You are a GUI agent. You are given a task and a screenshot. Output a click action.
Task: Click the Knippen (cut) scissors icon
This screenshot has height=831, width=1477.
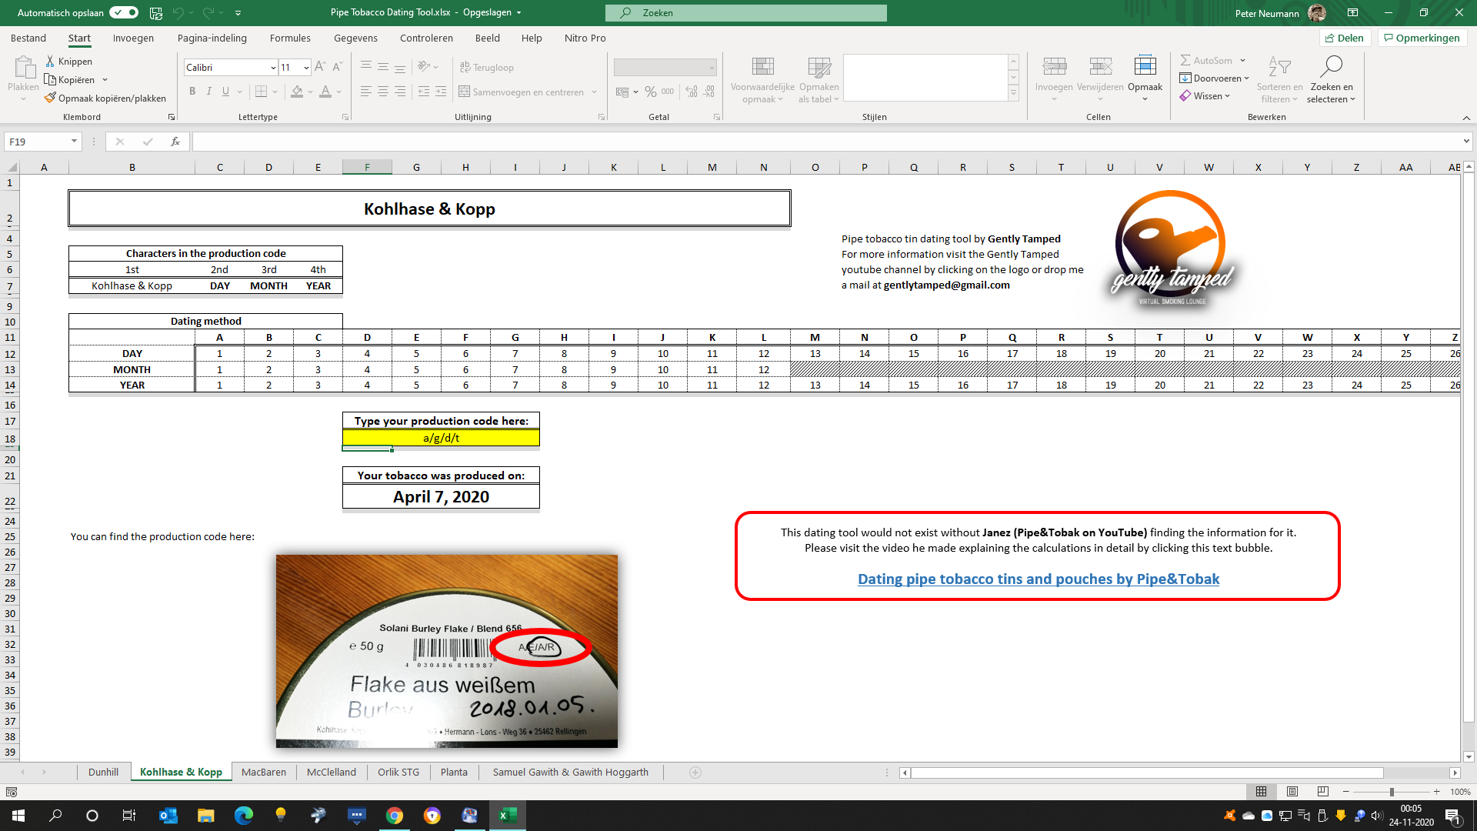[50, 61]
